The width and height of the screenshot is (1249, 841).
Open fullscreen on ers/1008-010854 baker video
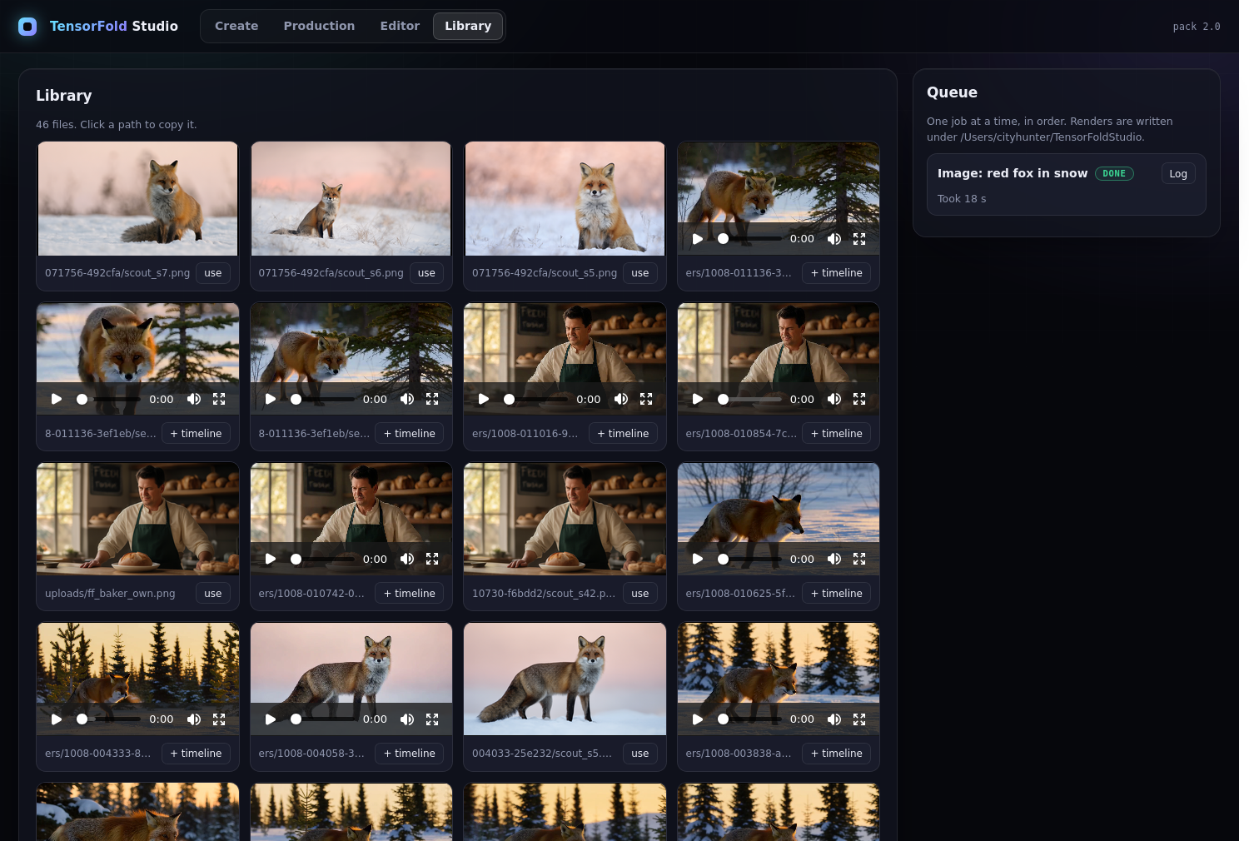pyautogui.click(x=859, y=400)
